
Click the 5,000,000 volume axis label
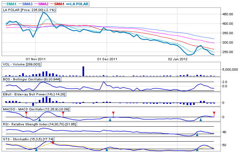pos(230,70)
